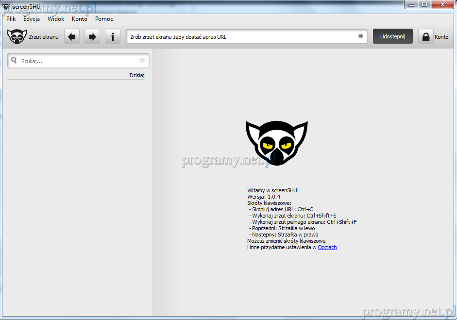Open the Pomoc menu
The width and height of the screenshot is (457, 320).
coord(104,19)
